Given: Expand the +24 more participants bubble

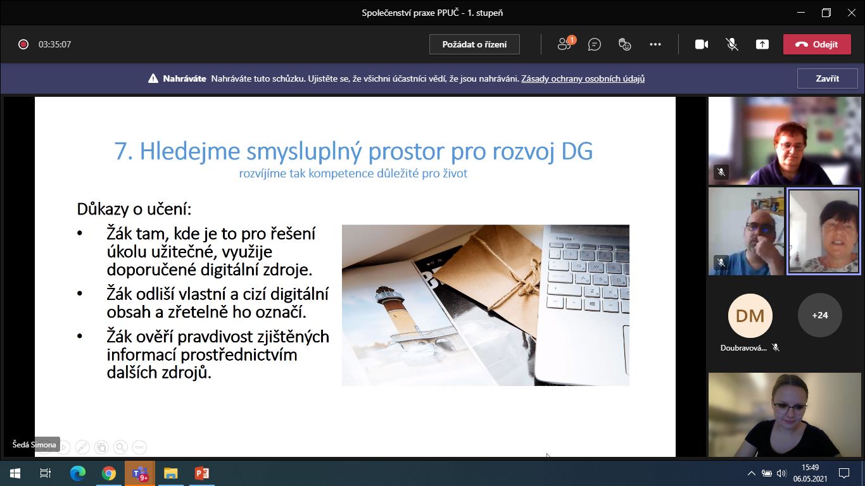Looking at the screenshot, I should (819, 315).
